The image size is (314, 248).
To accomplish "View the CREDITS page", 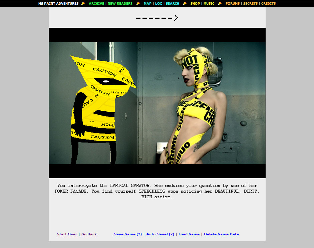I will pyautogui.click(x=268, y=4).
